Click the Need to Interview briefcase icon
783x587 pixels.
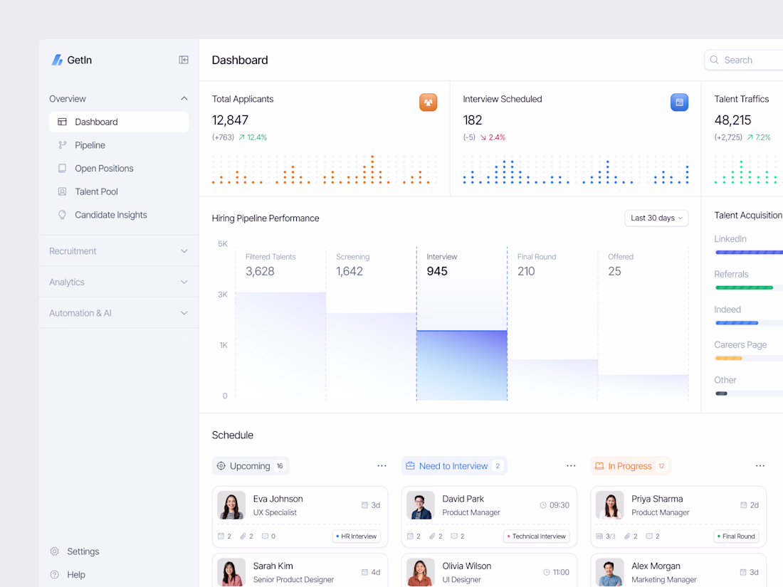click(410, 466)
